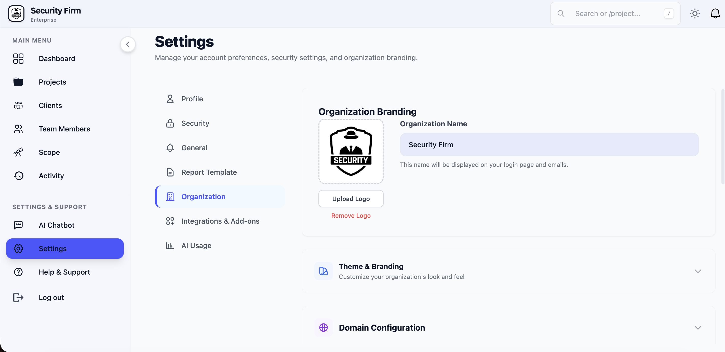Open Help & Support
The height and width of the screenshot is (352, 725).
point(65,272)
